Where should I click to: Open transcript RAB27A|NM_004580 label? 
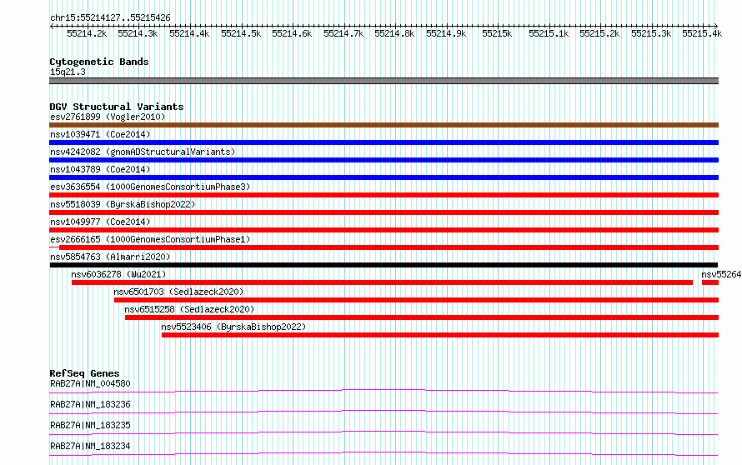tap(90, 383)
